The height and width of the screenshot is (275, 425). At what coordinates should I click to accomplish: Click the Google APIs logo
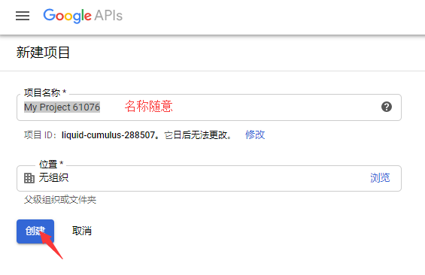[83, 16]
